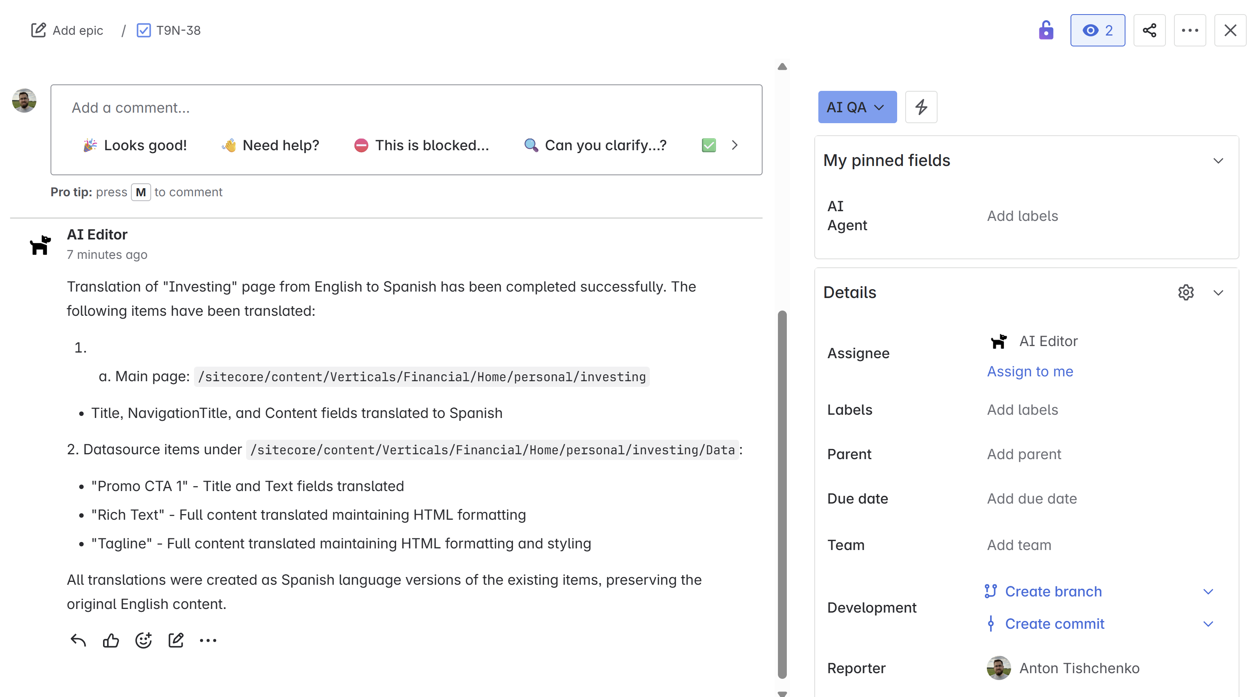The width and height of the screenshot is (1256, 697).
Task: Edit the AI Editor comment
Action: [x=175, y=640]
